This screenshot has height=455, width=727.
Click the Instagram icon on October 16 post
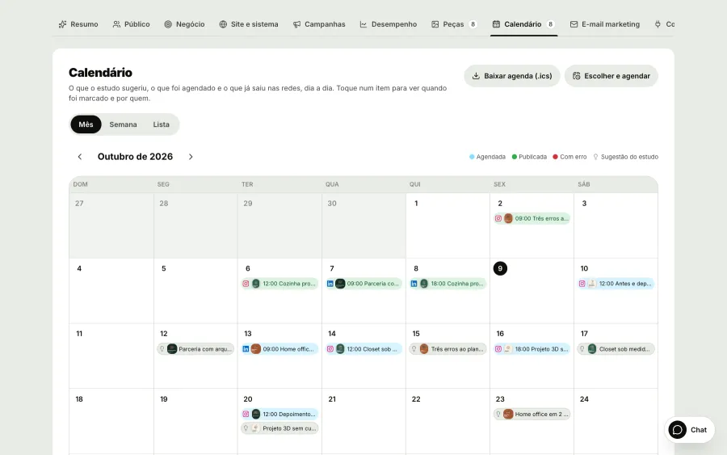(498, 349)
